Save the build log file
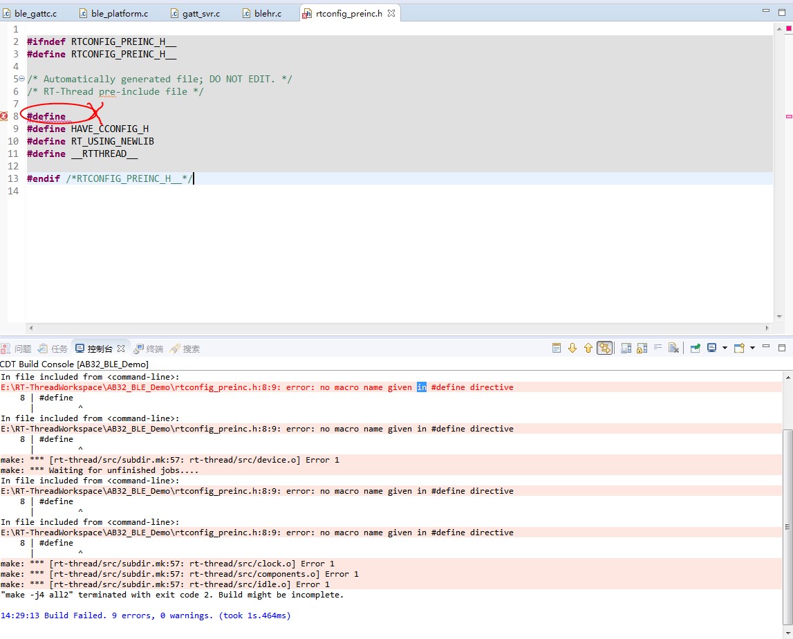The width and height of the screenshot is (793, 639). pos(626,348)
